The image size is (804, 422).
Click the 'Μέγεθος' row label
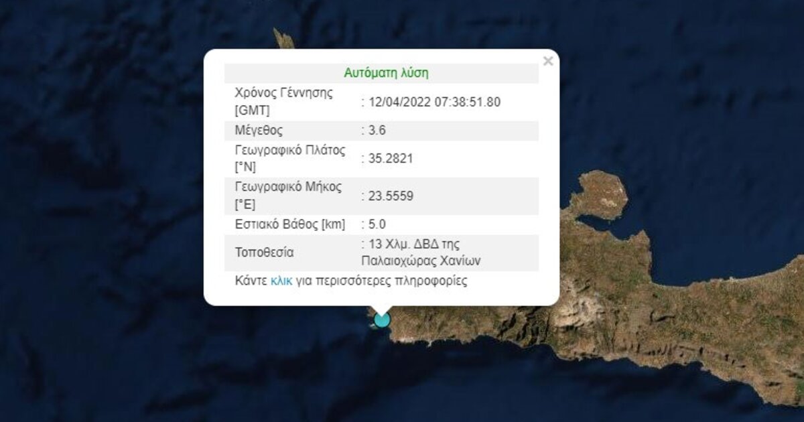[259, 131]
